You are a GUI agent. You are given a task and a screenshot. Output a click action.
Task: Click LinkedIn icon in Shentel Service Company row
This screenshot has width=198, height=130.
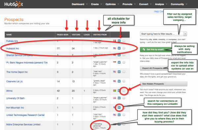(x=119, y=55)
